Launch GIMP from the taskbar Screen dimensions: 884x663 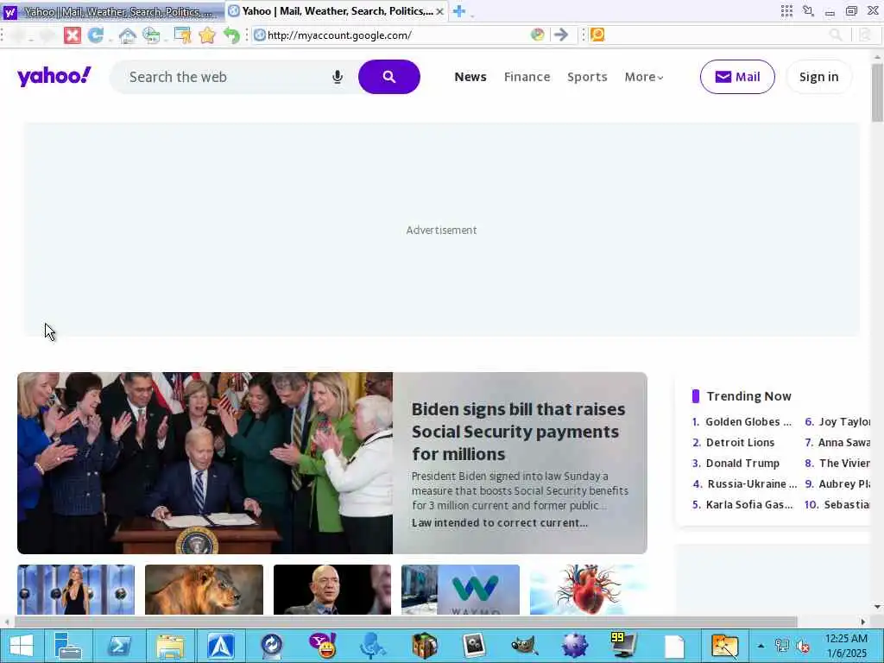tap(524, 646)
